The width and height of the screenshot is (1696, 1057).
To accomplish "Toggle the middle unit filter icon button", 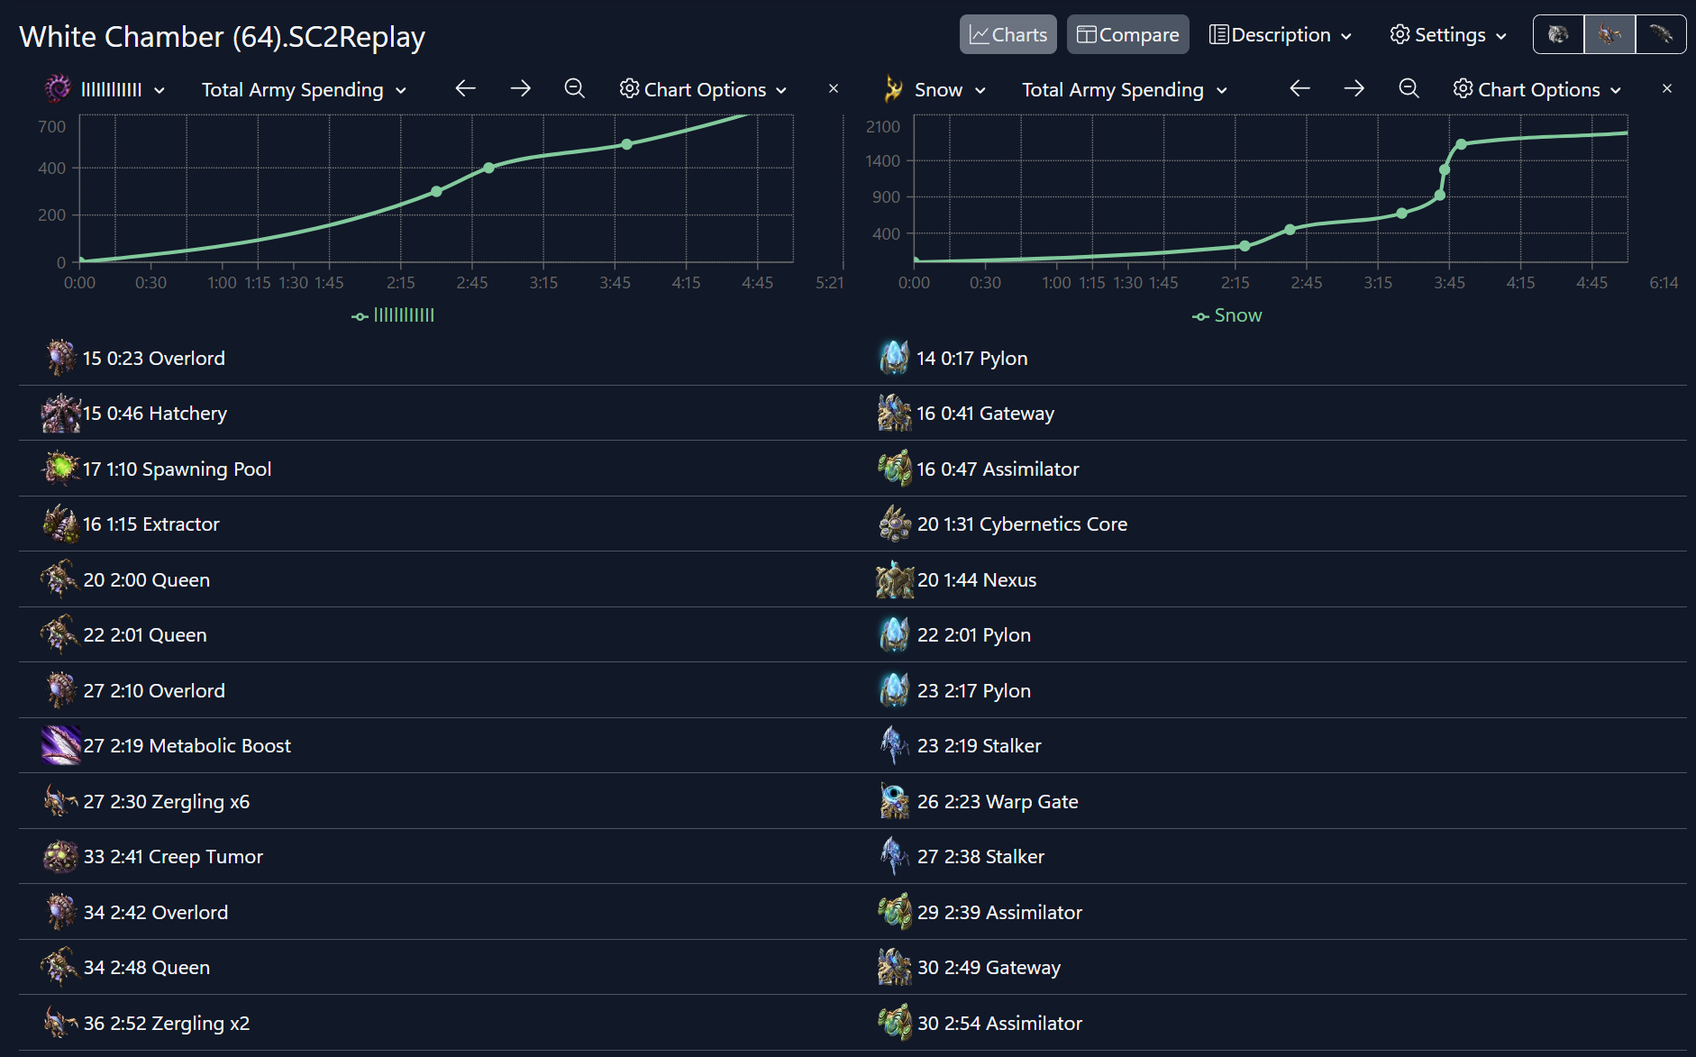I will (x=1609, y=34).
